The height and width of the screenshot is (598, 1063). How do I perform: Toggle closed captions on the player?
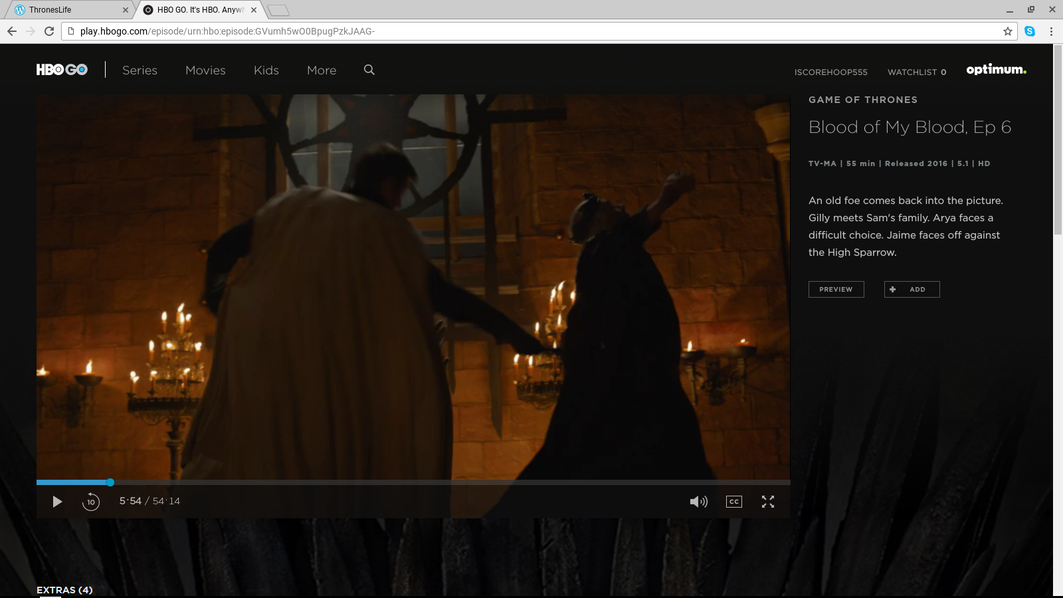coord(733,502)
